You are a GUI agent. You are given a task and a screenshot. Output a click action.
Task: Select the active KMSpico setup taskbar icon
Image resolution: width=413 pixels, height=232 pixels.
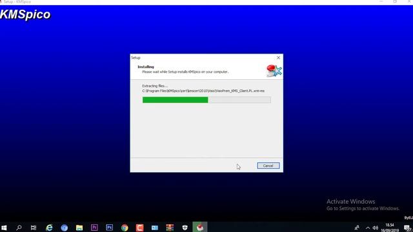point(200,227)
